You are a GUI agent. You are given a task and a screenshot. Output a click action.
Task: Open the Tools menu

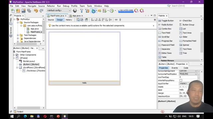point(90,6)
